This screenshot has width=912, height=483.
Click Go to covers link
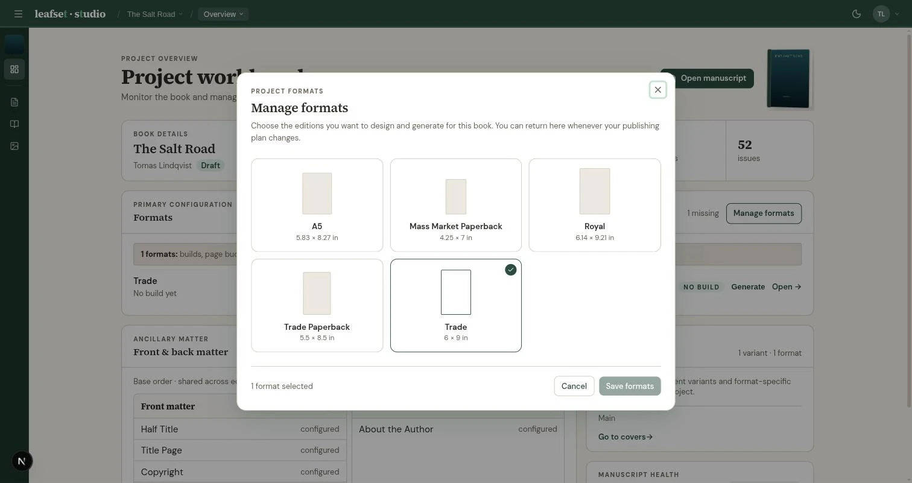(625, 437)
